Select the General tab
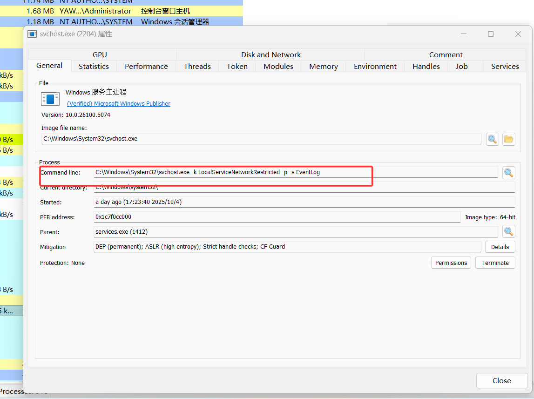The width and height of the screenshot is (534, 399). tap(49, 66)
